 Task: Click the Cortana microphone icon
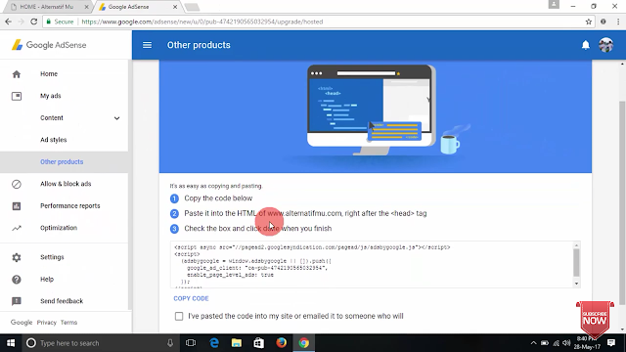170,343
